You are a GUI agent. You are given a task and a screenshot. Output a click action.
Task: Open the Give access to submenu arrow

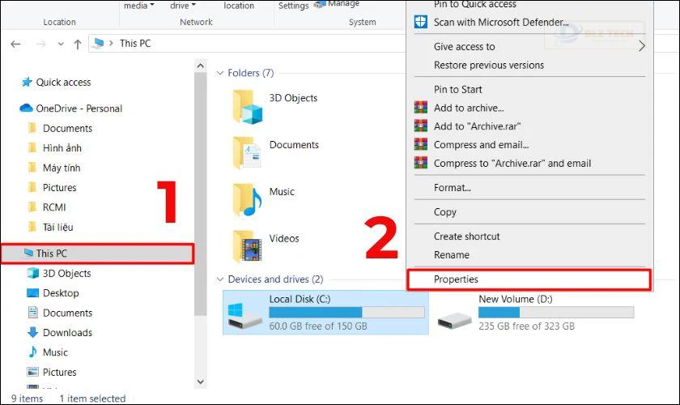point(642,46)
